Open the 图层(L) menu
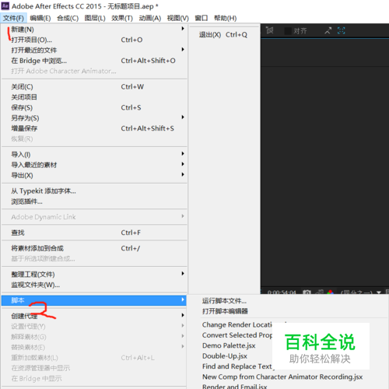389x389 pixels. 95,18
